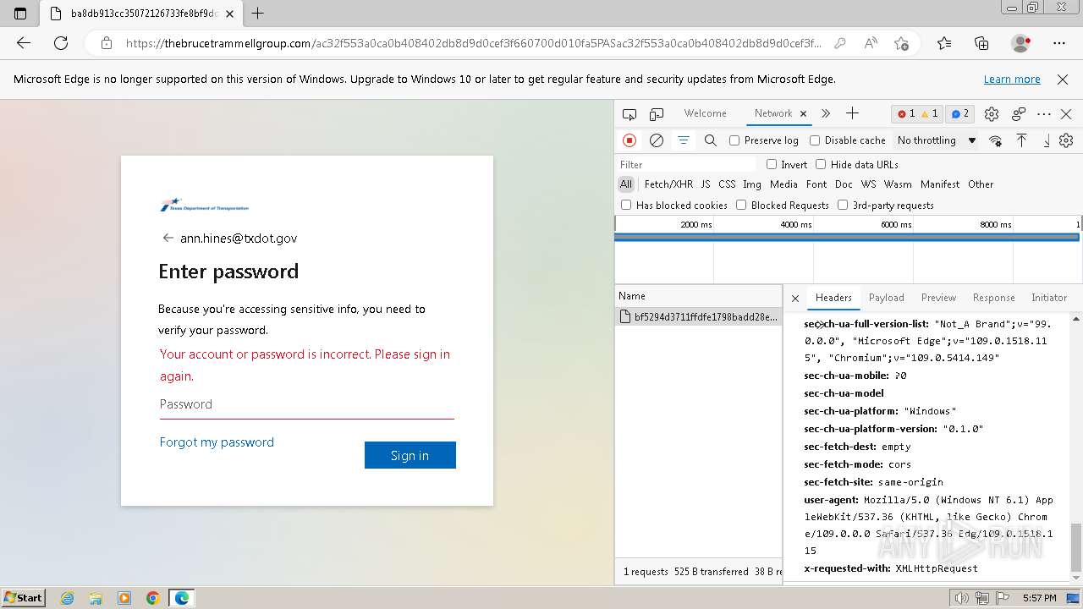The width and height of the screenshot is (1083, 609).
Task: Open the errors and warnings counter
Action: click(x=918, y=114)
